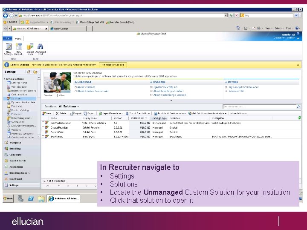This screenshot has height=230, width=307.
Task: Select Administration in the settings tree
Action: (19, 87)
